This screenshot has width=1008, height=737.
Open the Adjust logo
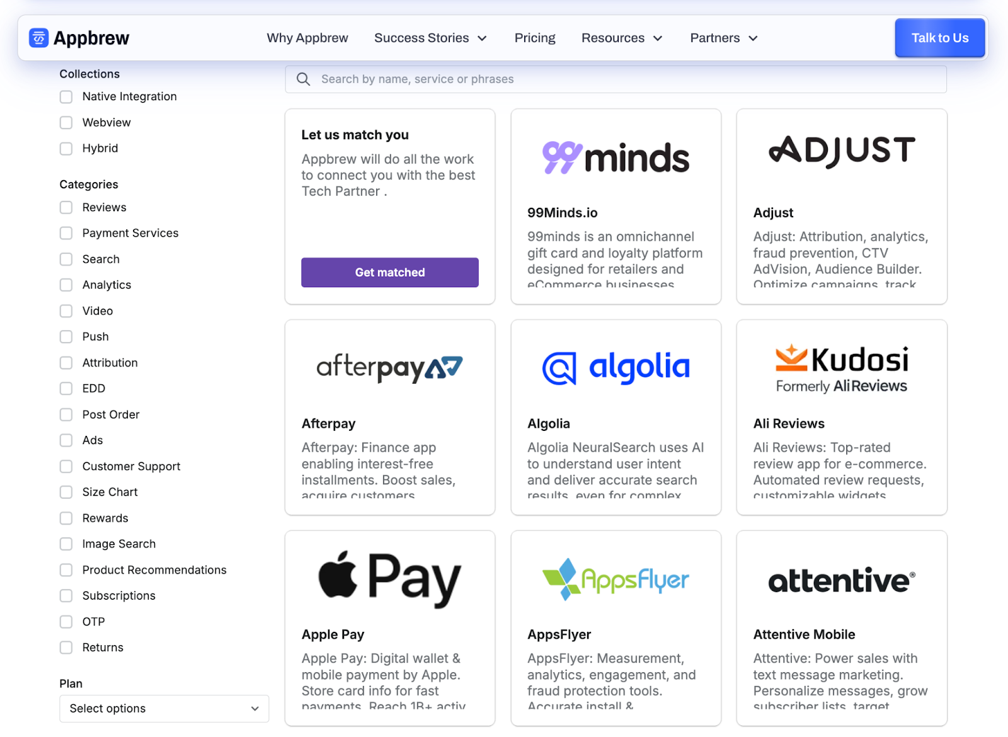[842, 152]
